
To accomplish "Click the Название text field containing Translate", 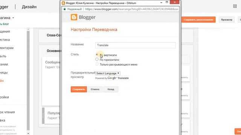I will [x=135, y=45].
